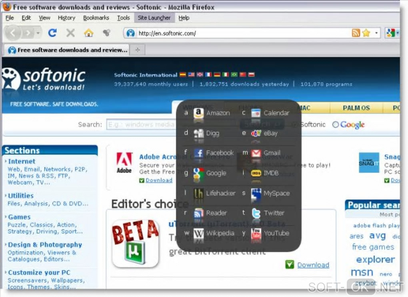Open a new tab with plus button
408x297 pixels.
tap(138, 50)
